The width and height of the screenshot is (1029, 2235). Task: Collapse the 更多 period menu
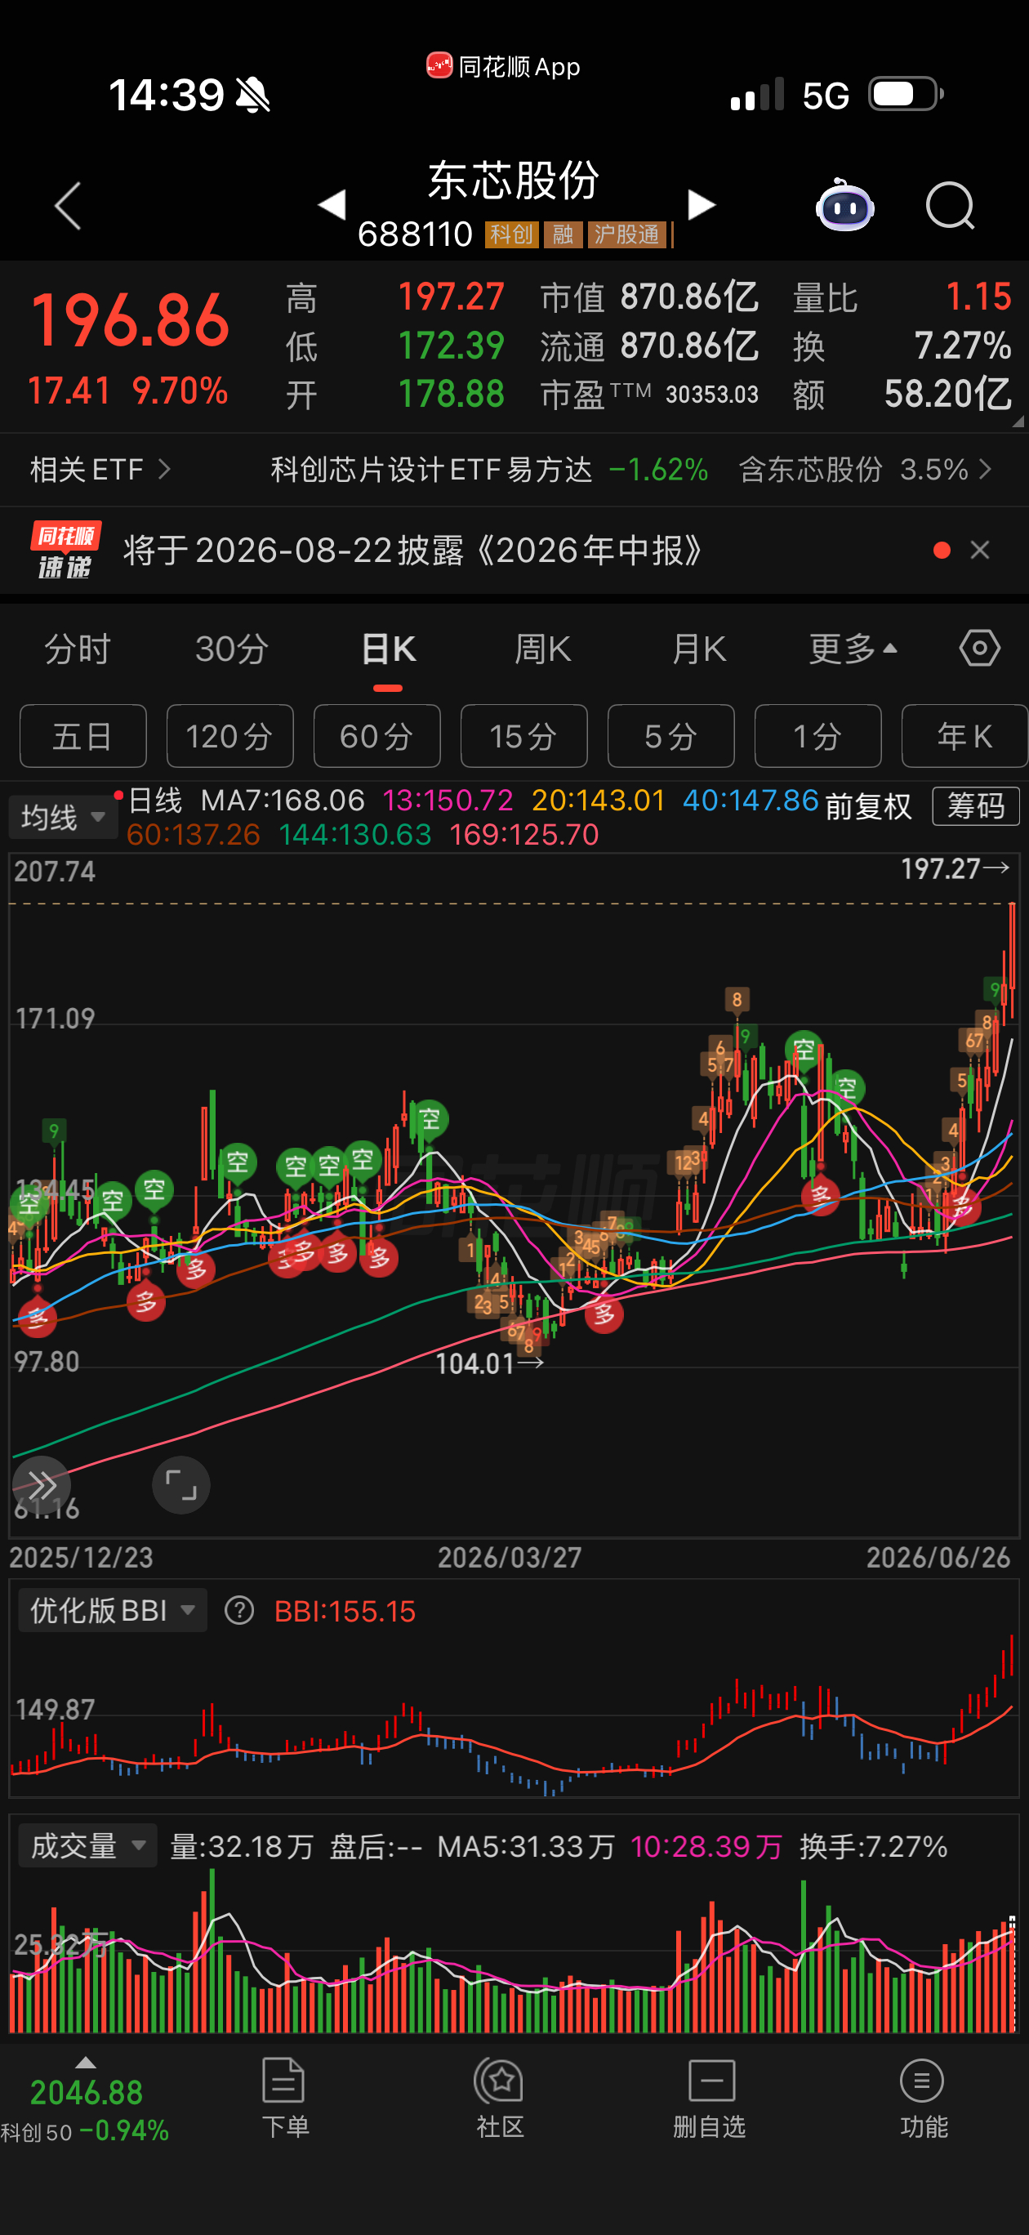point(853,649)
